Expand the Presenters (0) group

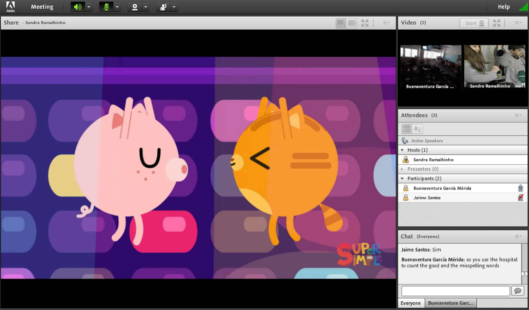402,169
